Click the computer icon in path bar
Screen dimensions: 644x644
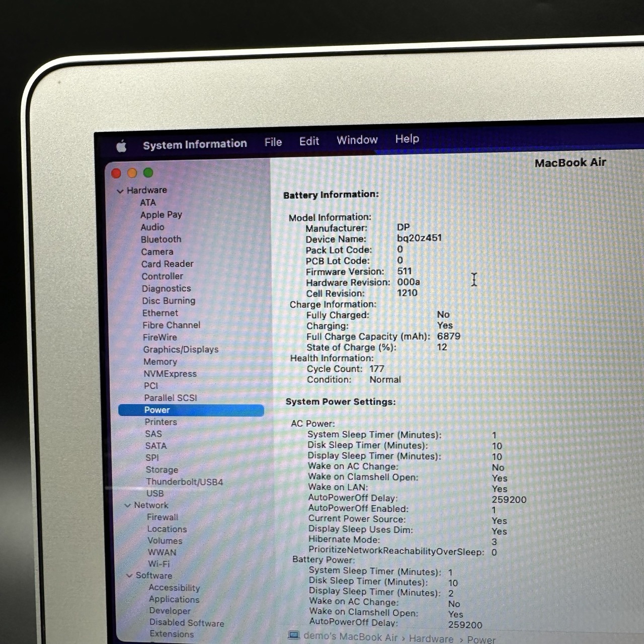coord(294,635)
